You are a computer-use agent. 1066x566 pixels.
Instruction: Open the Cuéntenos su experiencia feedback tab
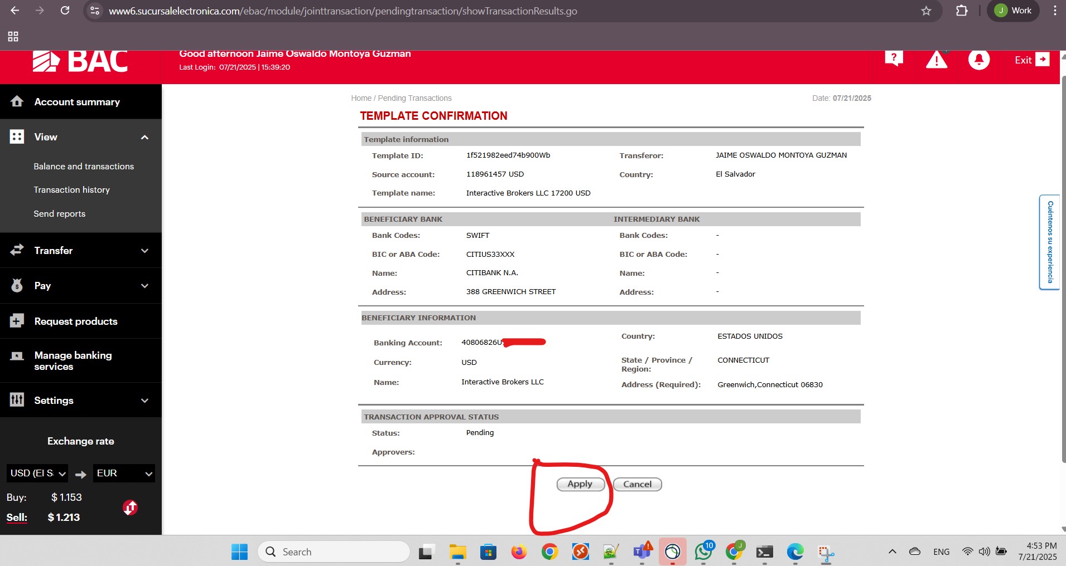1049,242
